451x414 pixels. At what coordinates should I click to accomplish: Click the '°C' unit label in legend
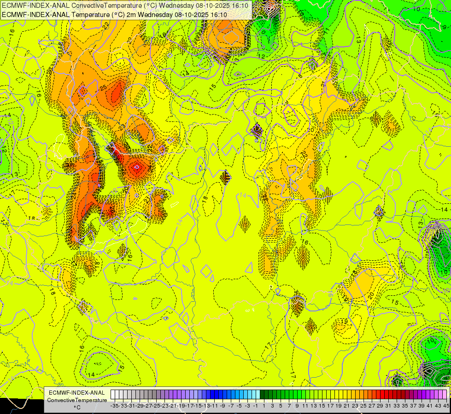click(x=77, y=408)
